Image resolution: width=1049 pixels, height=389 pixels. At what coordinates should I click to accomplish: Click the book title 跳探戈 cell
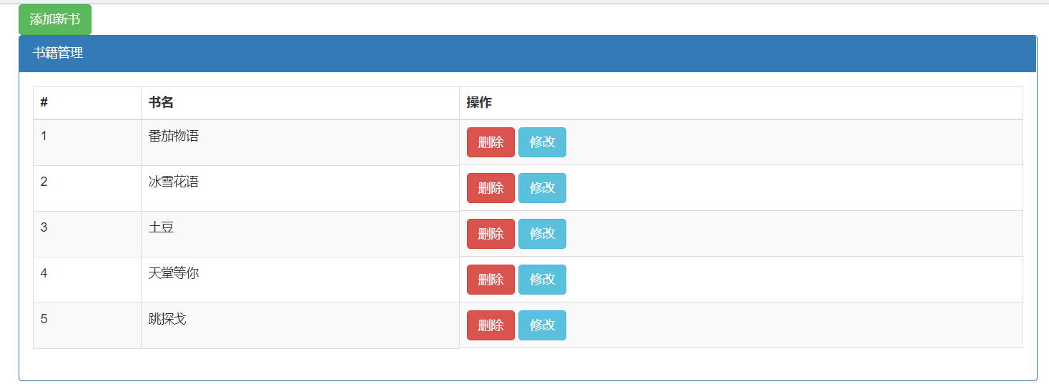(300, 326)
